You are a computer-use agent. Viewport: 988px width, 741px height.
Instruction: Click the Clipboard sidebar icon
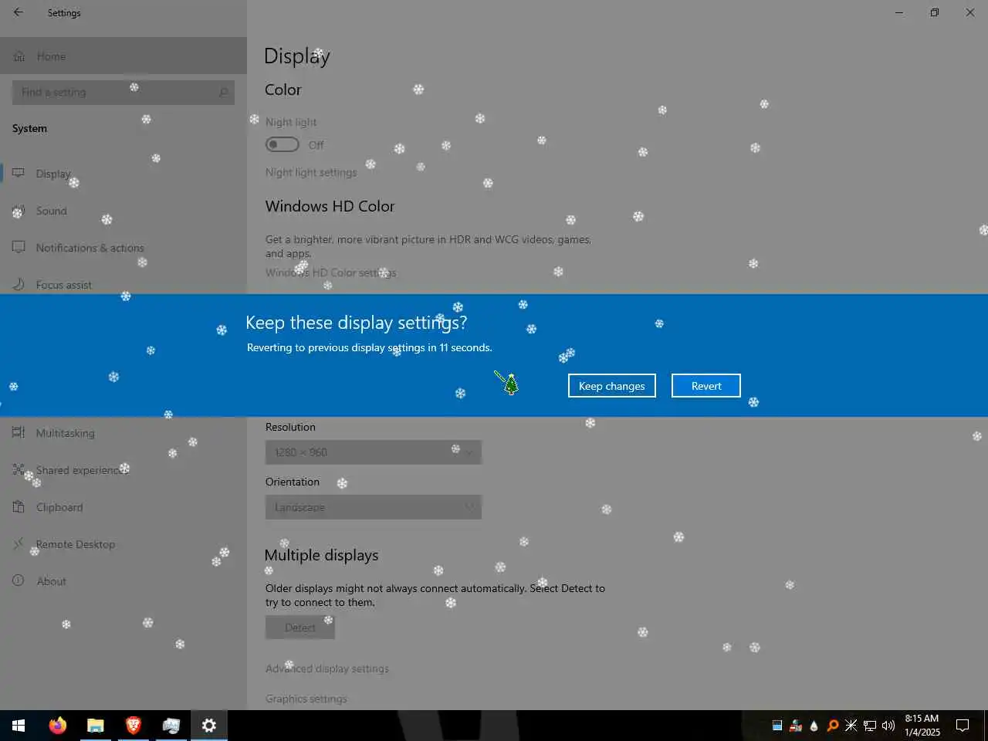(19, 507)
